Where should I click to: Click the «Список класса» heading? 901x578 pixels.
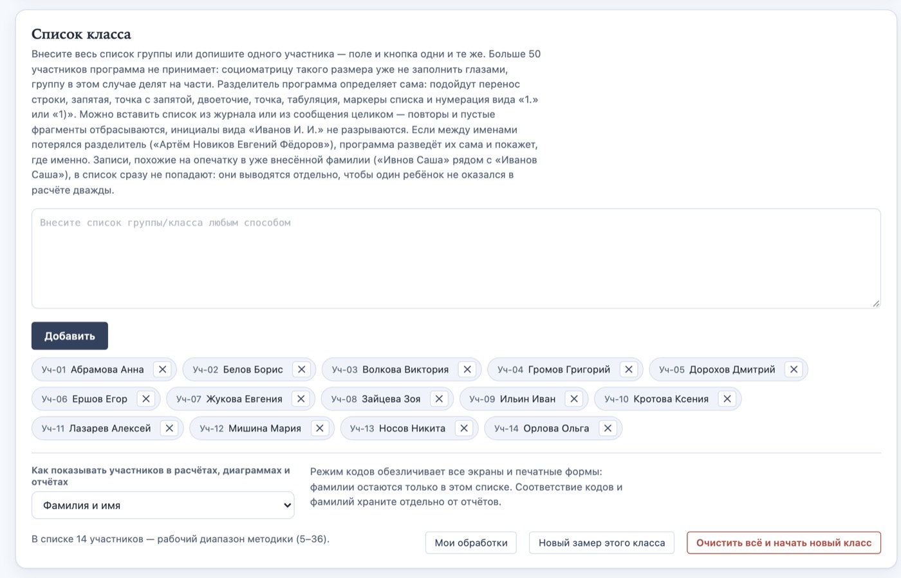[x=81, y=34]
